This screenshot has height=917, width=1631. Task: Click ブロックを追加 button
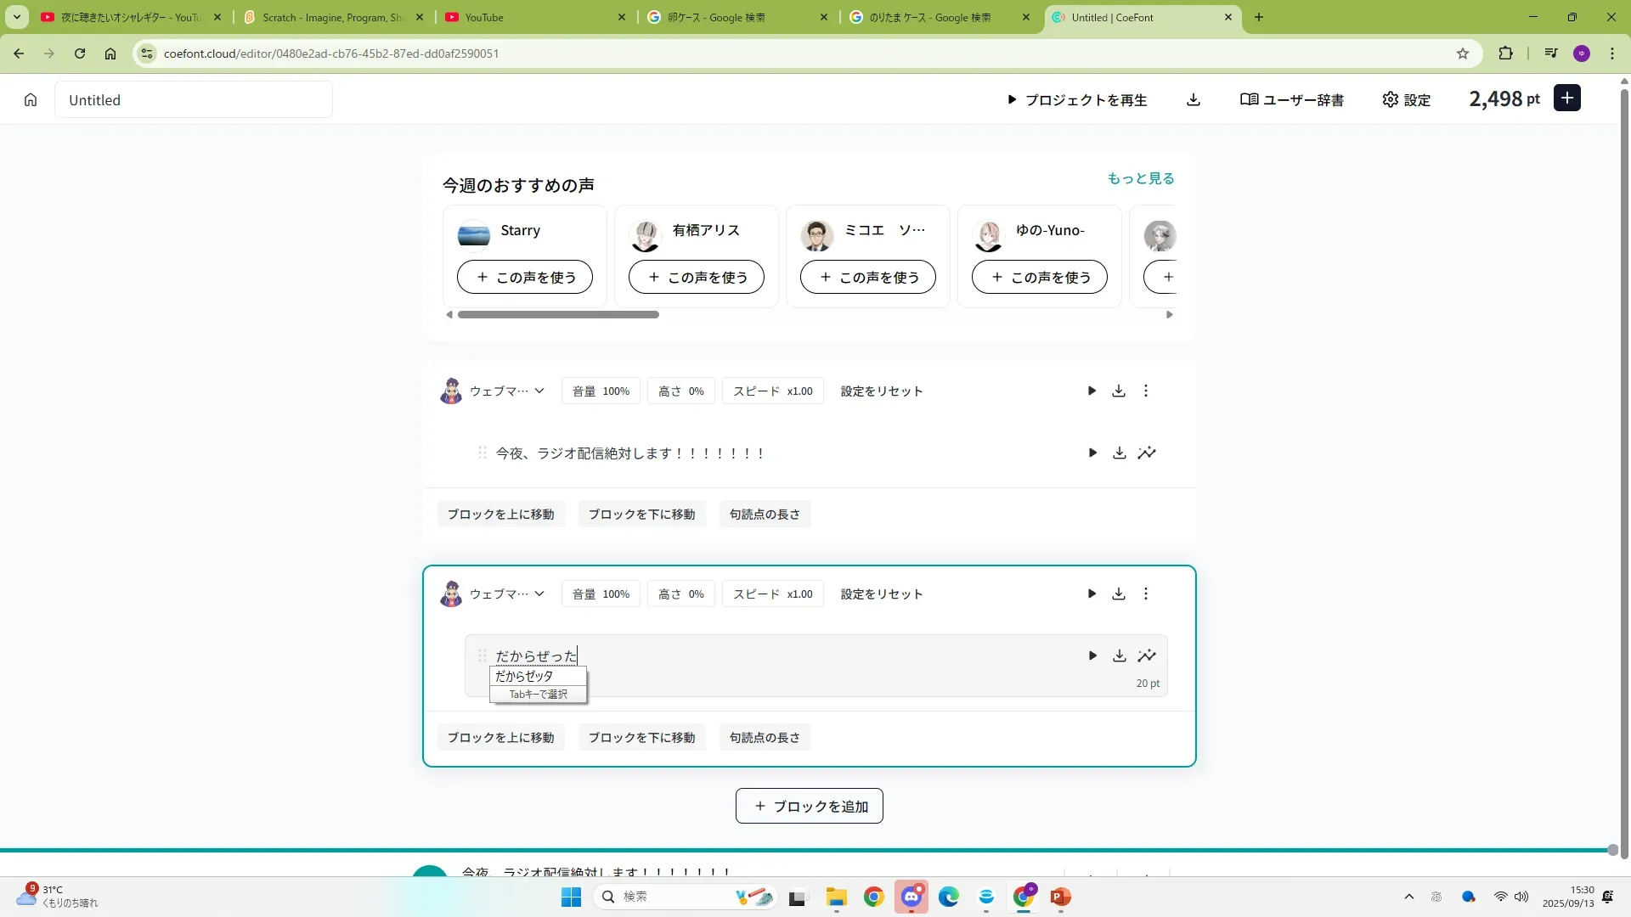click(809, 806)
